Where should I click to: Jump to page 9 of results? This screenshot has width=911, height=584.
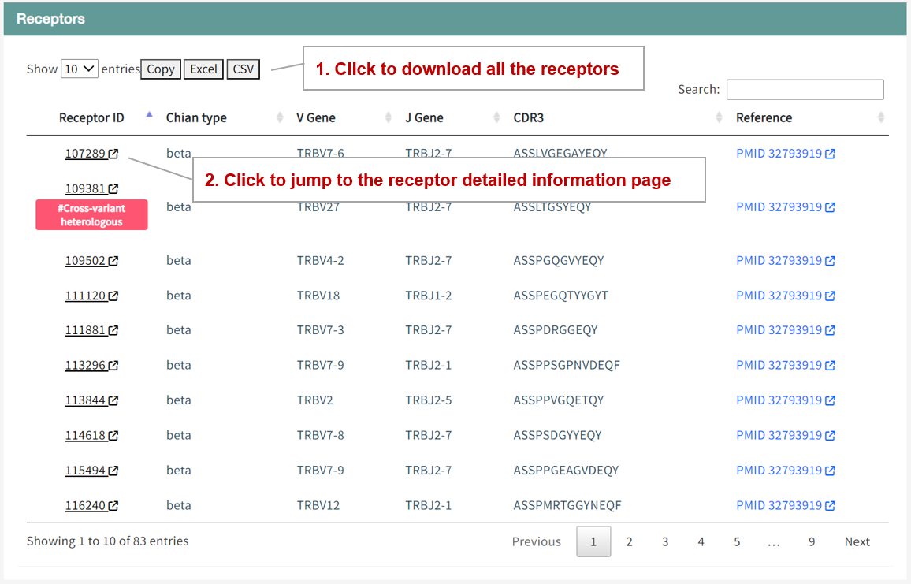pos(811,541)
